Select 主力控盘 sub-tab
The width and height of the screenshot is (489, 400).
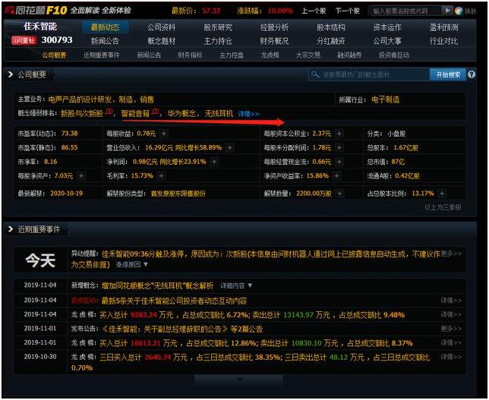click(232, 55)
